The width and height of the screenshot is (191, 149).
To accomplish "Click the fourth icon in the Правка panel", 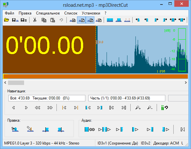I will pyautogui.click(x=61, y=129).
